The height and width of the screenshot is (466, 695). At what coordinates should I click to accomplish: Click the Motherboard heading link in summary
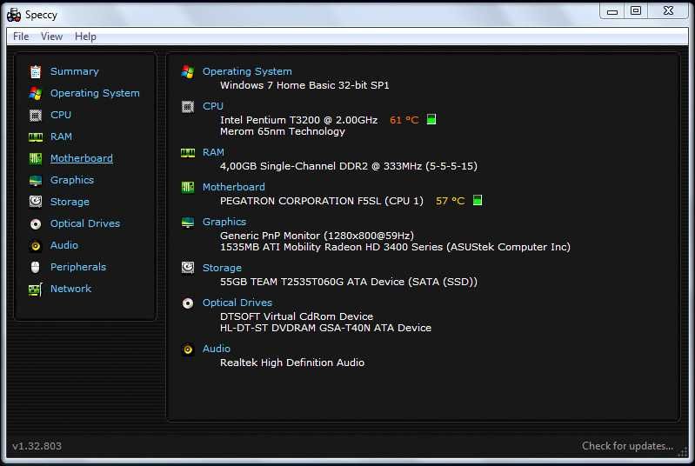234,187
